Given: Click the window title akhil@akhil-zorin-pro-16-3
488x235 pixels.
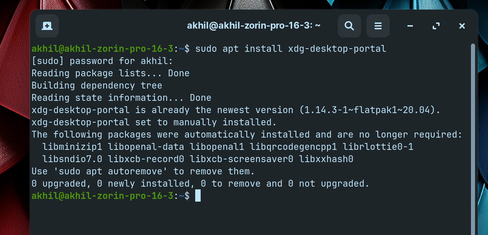Looking at the screenshot, I should (254, 26).
